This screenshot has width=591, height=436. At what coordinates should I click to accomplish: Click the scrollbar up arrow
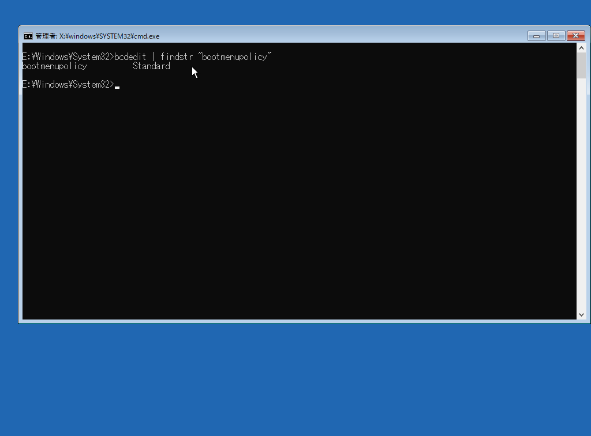(581, 48)
